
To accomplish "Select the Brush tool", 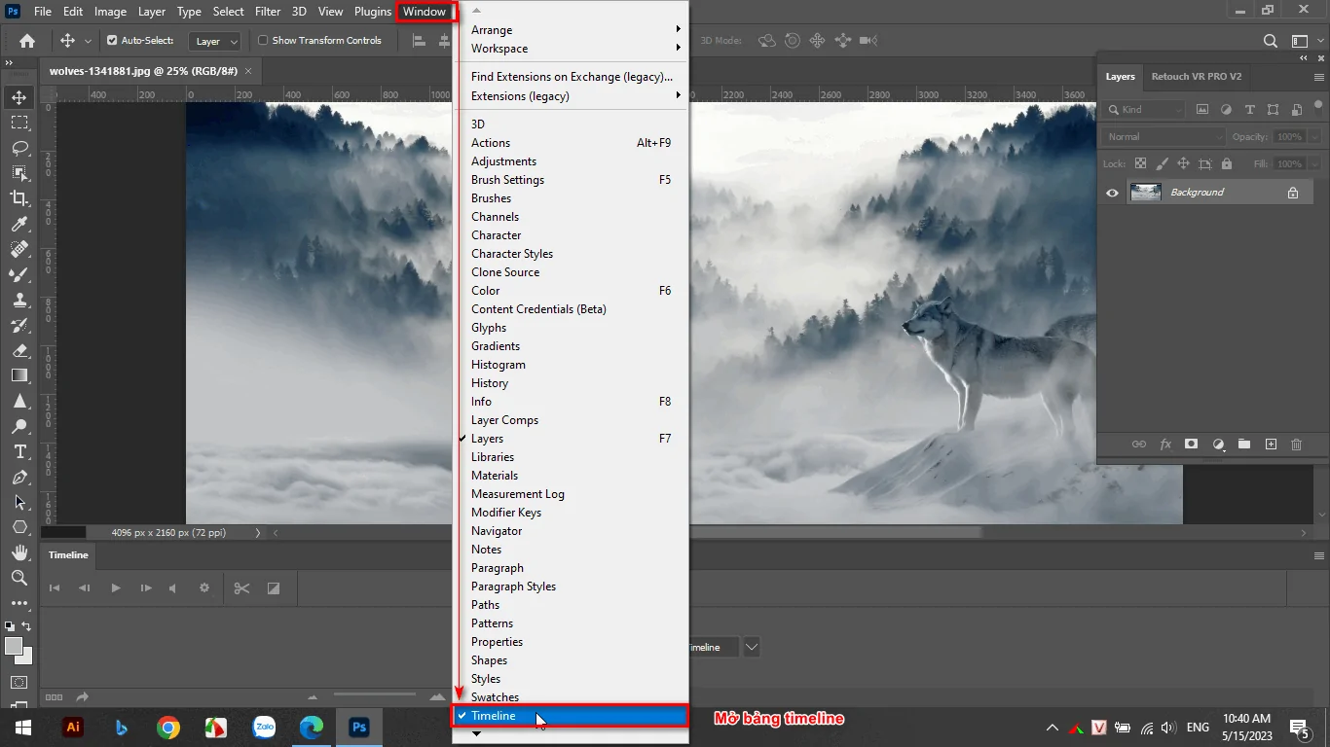I will tap(19, 274).
